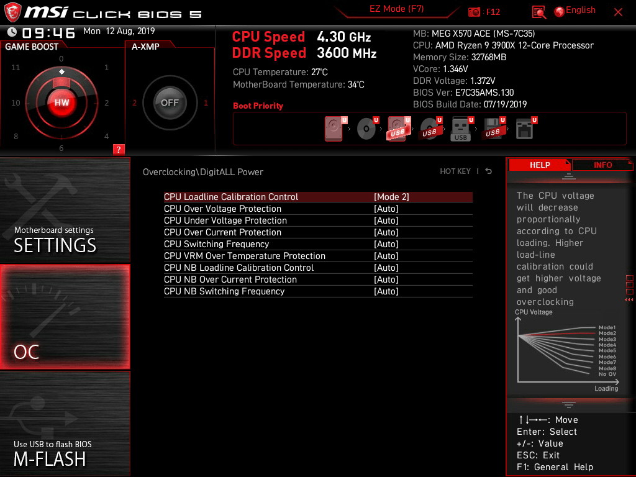Image resolution: width=636 pixels, height=477 pixels.
Task: Select the optical disc boot device icon
Action: pyautogui.click(x=368, y=129)
